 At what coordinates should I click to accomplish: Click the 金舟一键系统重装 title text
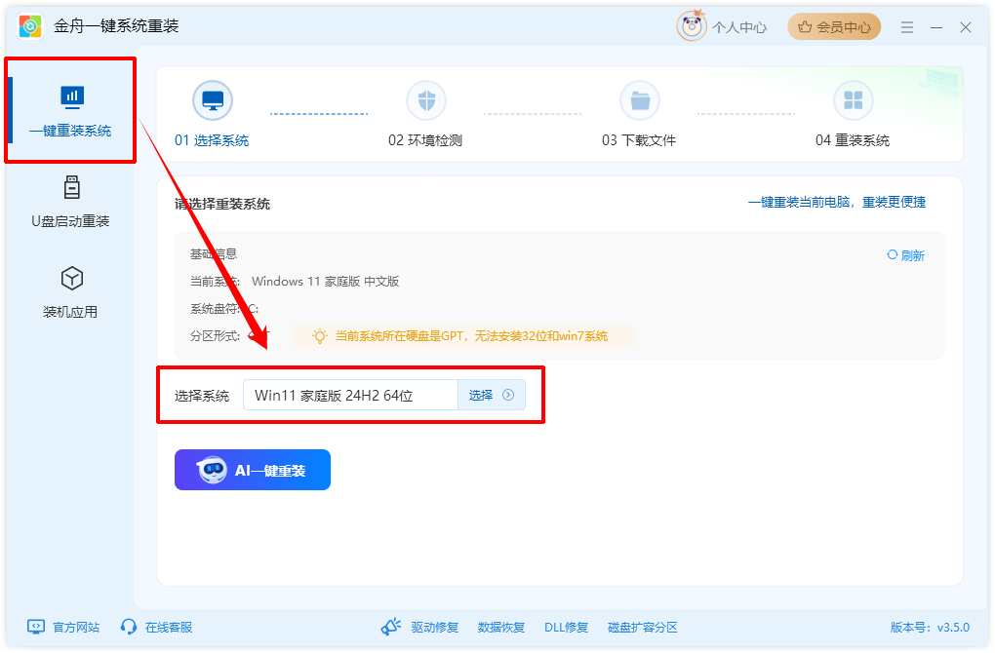pos(116,26)
